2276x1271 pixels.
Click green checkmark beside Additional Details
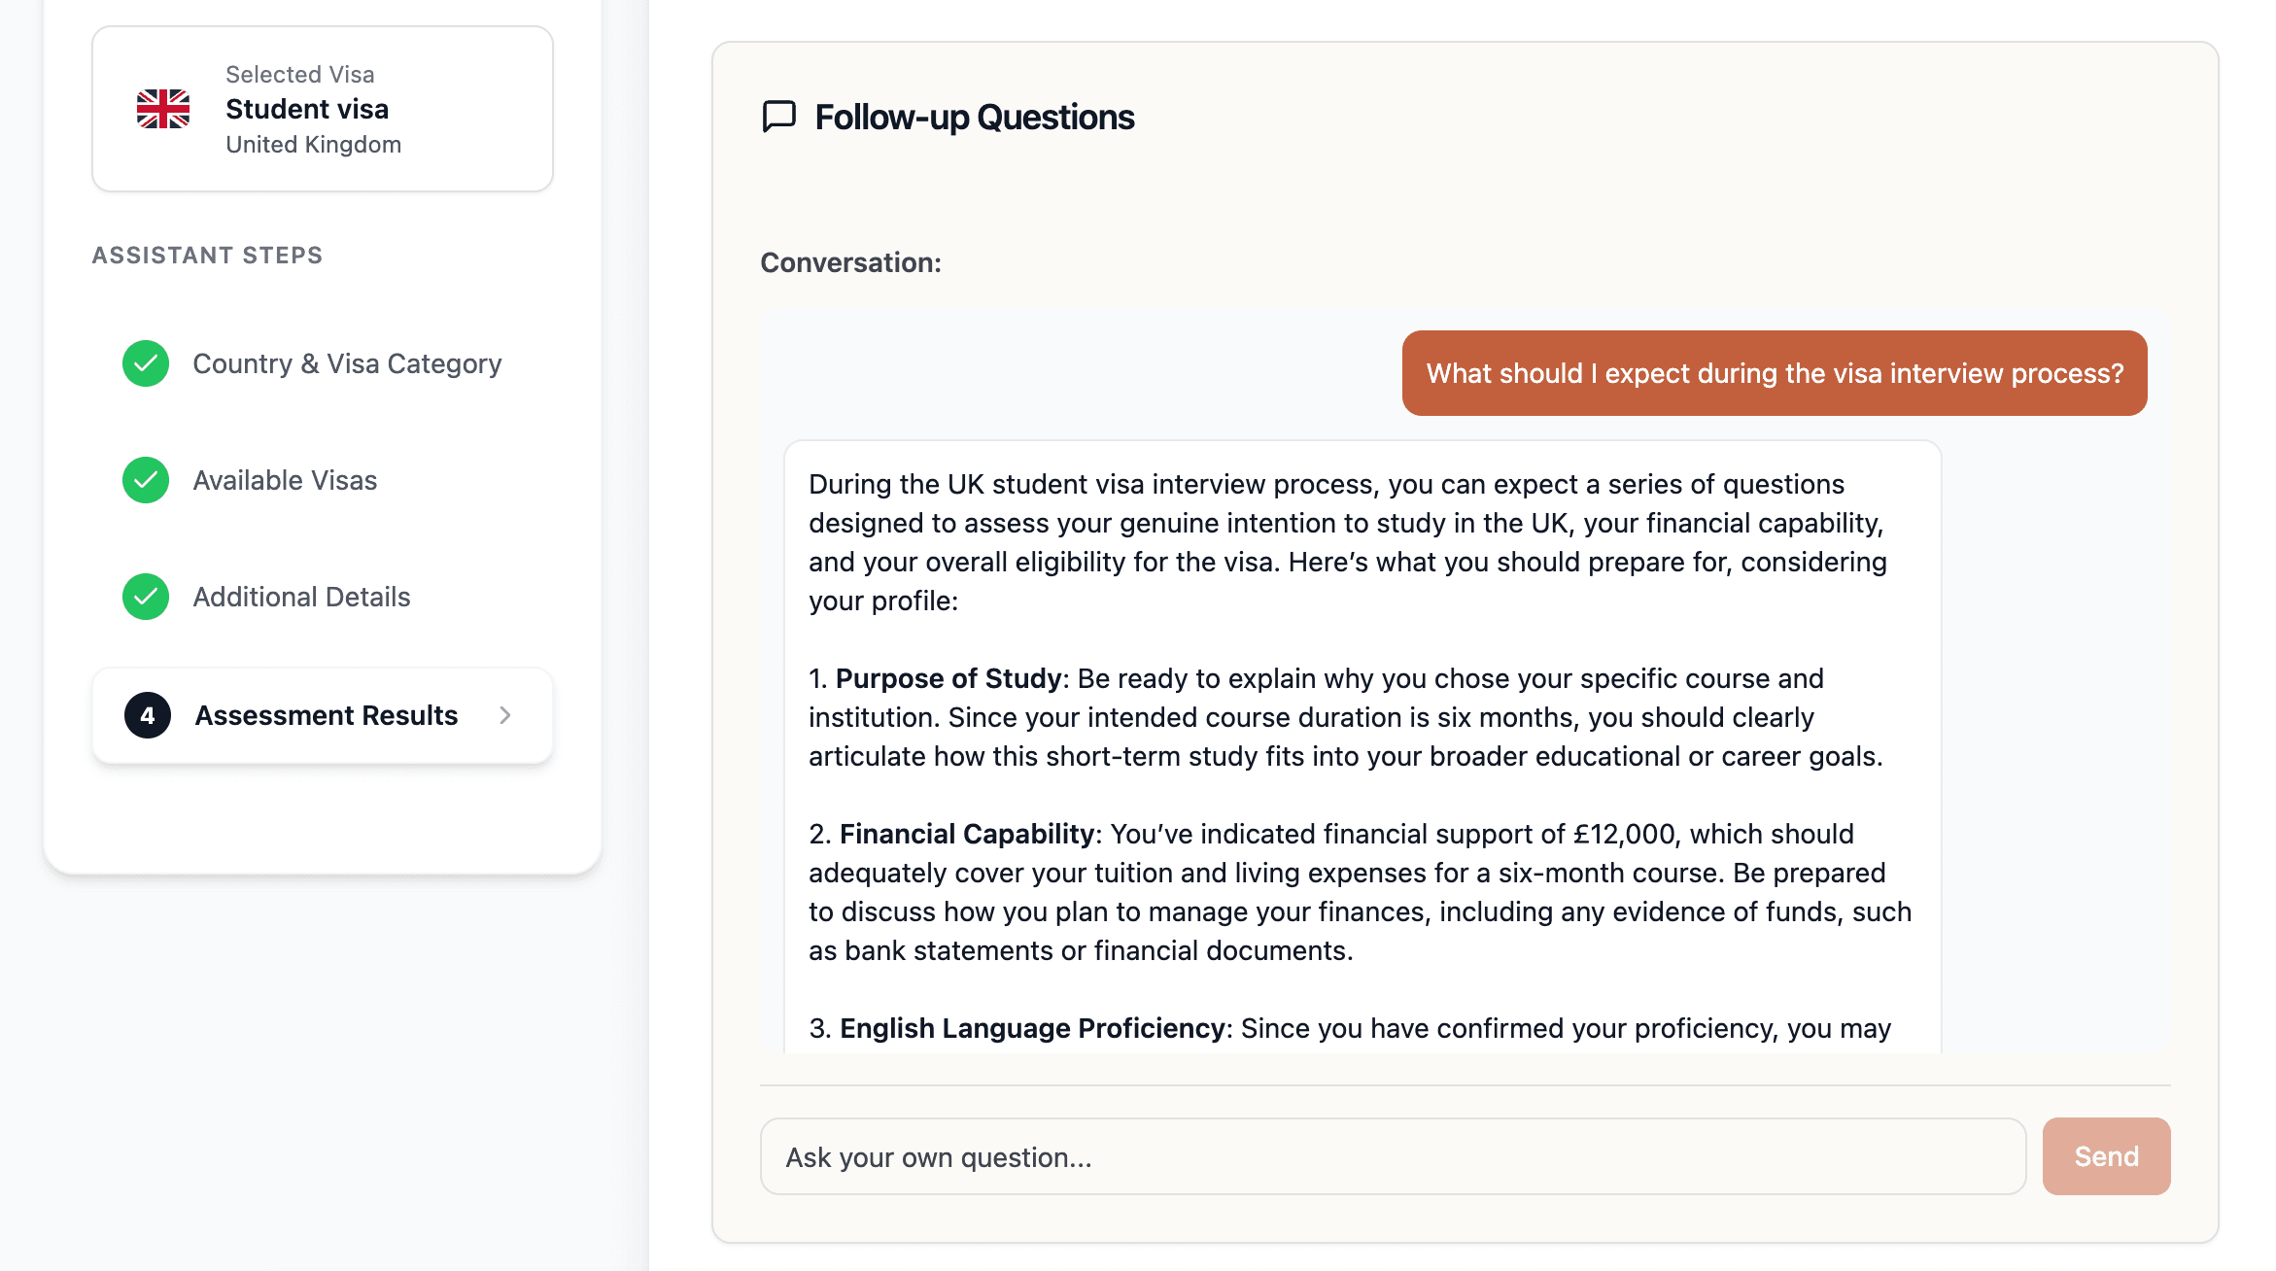[x=146, y=597]
